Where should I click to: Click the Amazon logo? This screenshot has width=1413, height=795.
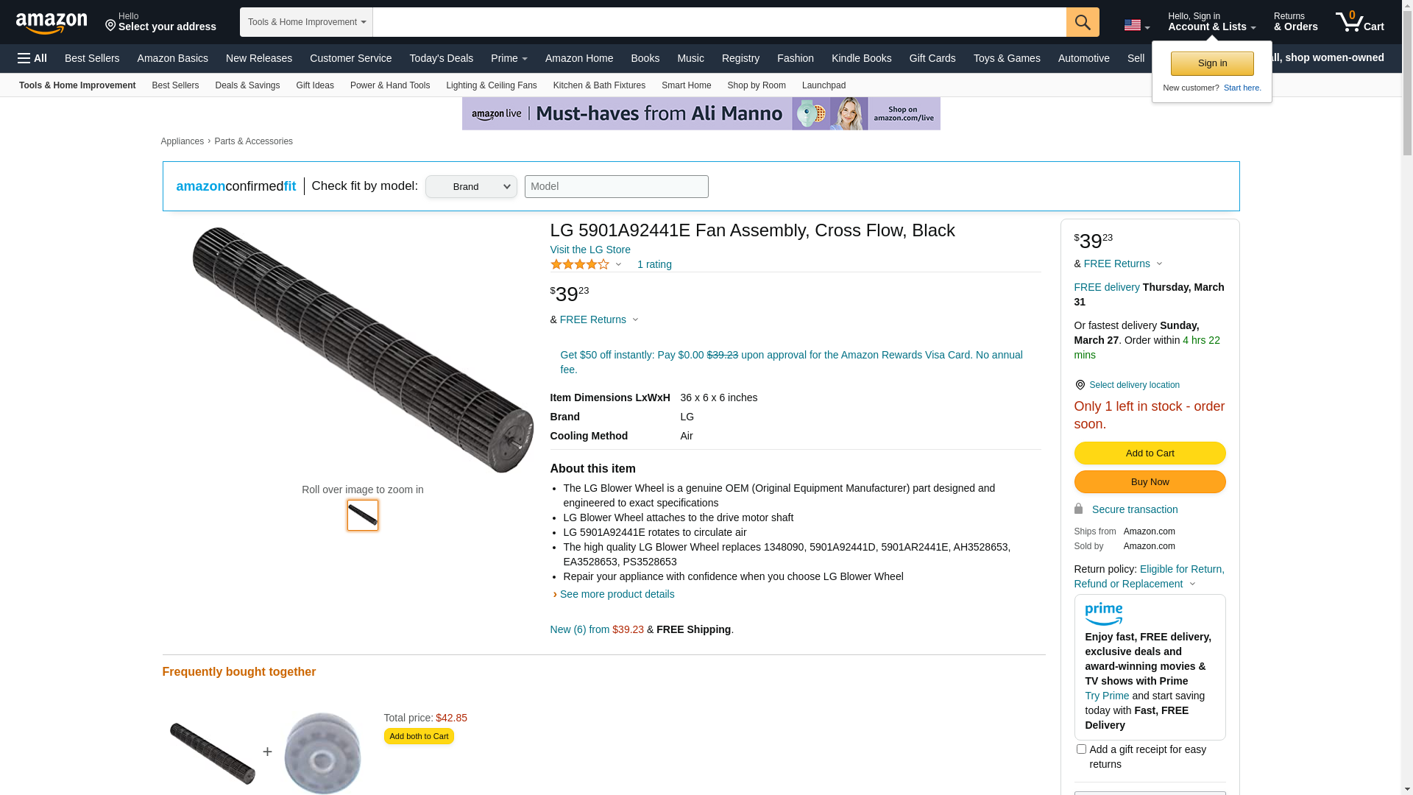[52, 23]
